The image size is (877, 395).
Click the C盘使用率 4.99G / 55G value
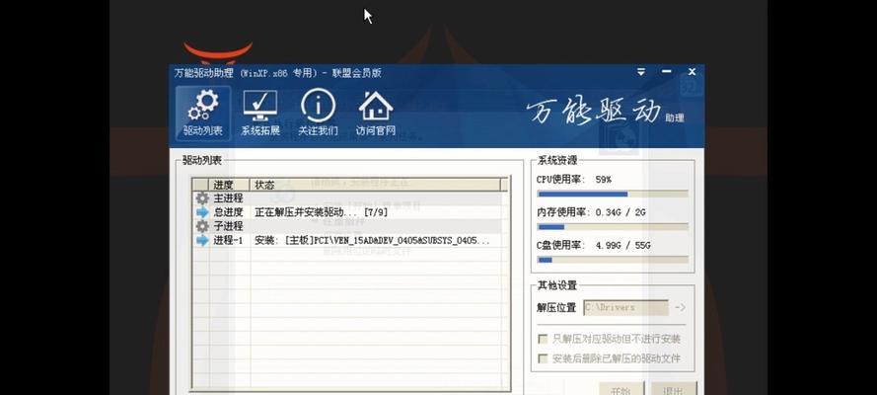coord(623,245)
